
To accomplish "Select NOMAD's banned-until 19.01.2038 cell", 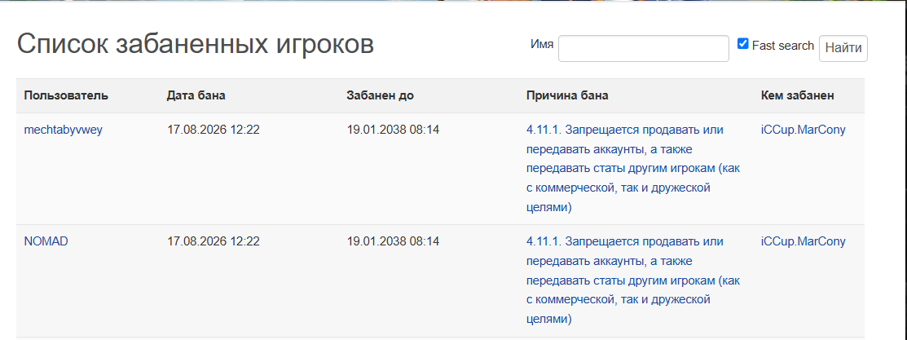I will click(x=393, y=241).
